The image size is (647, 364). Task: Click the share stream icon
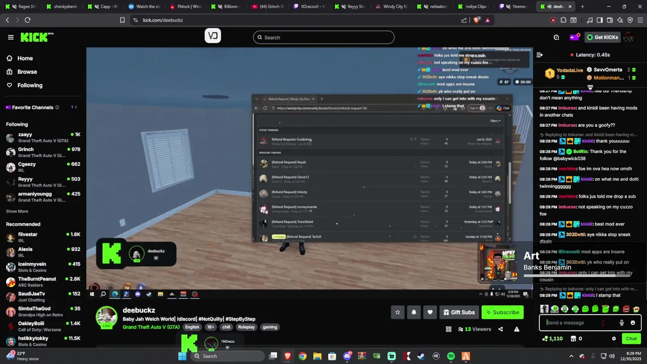[500, 329]
